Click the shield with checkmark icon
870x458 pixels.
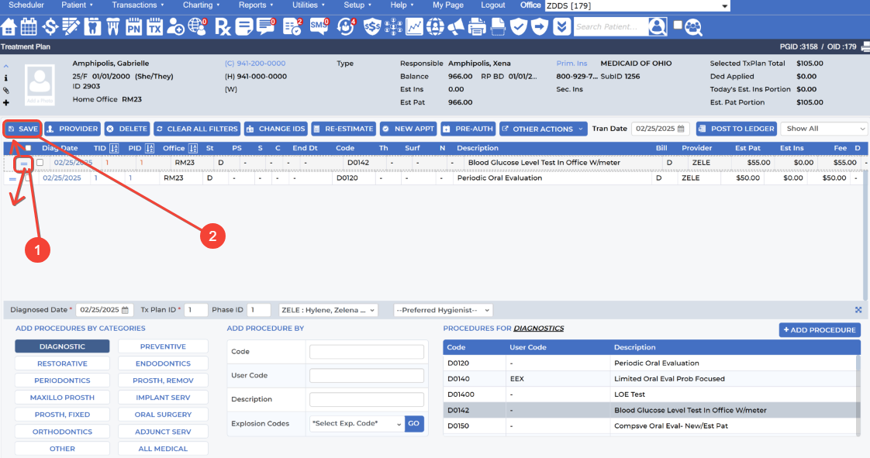[x=518, y=26]
